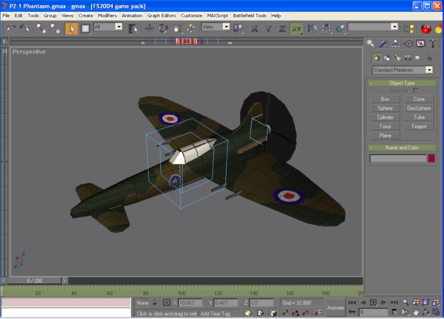Open the Modify command panel tab
This screenshot has height=319, width=444.
click(x=383, y=43)
